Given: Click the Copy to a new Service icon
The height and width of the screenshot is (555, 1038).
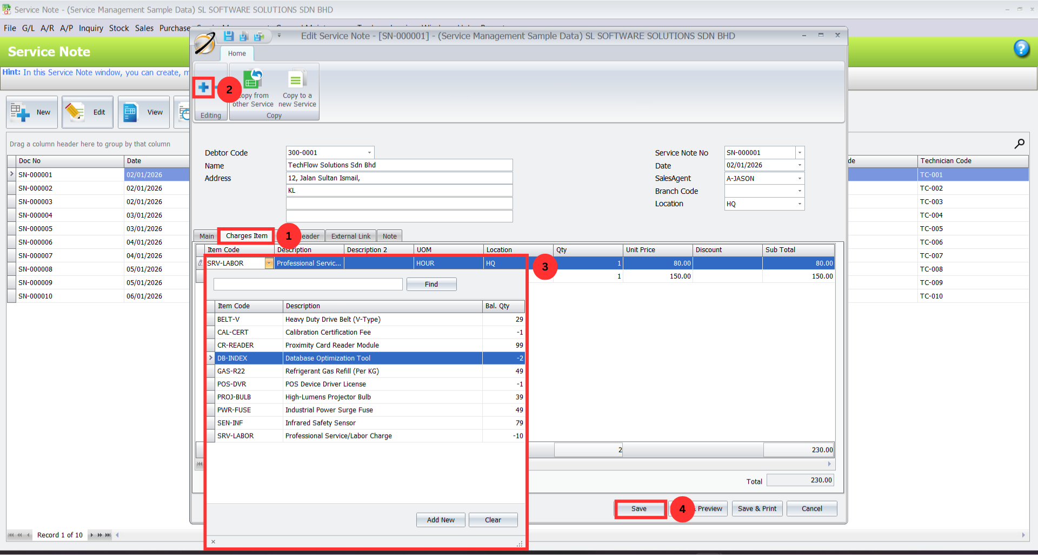Looking at the screenshot, I should click(x=296, y=80).
